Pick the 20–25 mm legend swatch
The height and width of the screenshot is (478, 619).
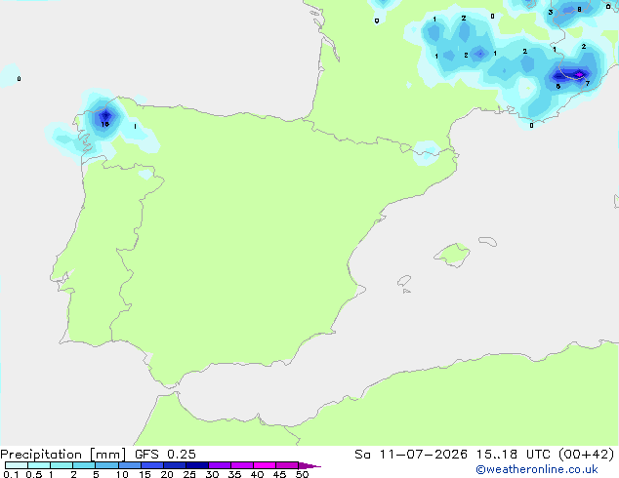point(174,465)
